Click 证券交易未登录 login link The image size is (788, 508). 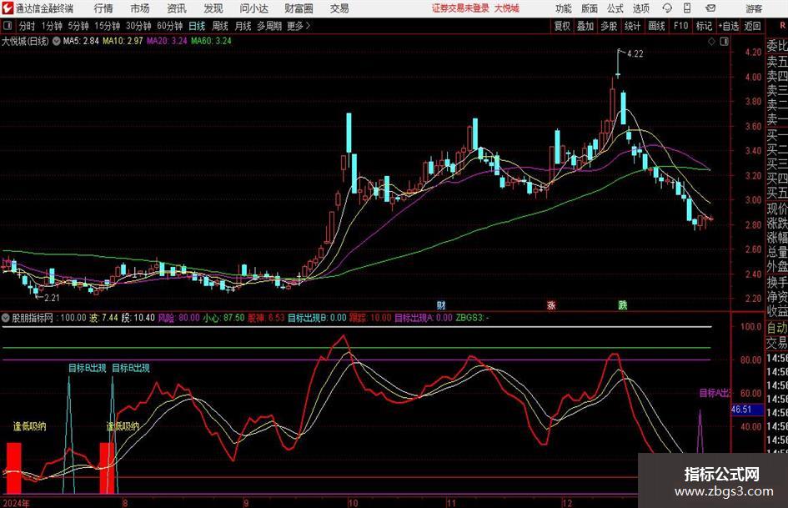pos(460,8)
